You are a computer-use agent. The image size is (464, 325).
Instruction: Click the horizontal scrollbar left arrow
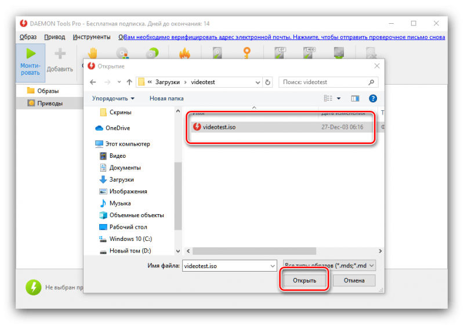188,251
